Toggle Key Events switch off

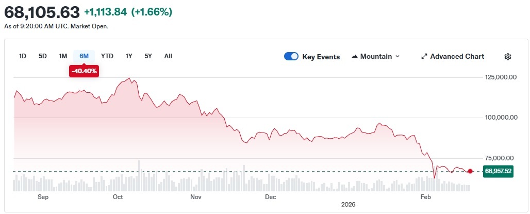[x=291, y=57]
